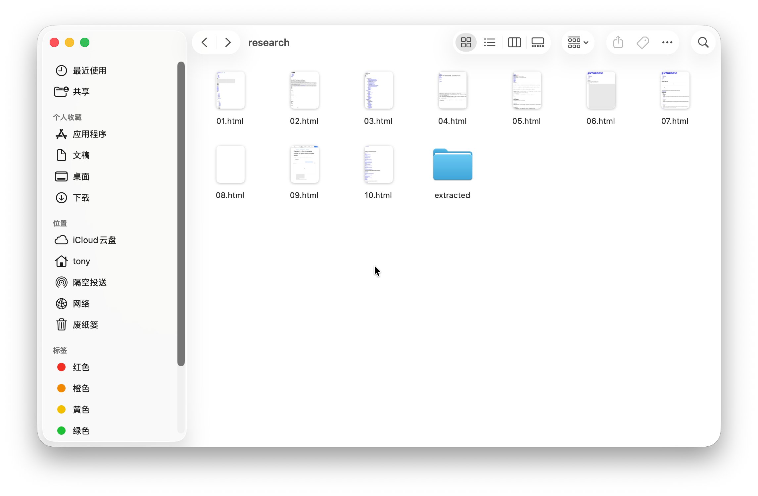
Task: Open Applications from sidebar favorites
Action: pyautogui.click(x=89, y=134)
